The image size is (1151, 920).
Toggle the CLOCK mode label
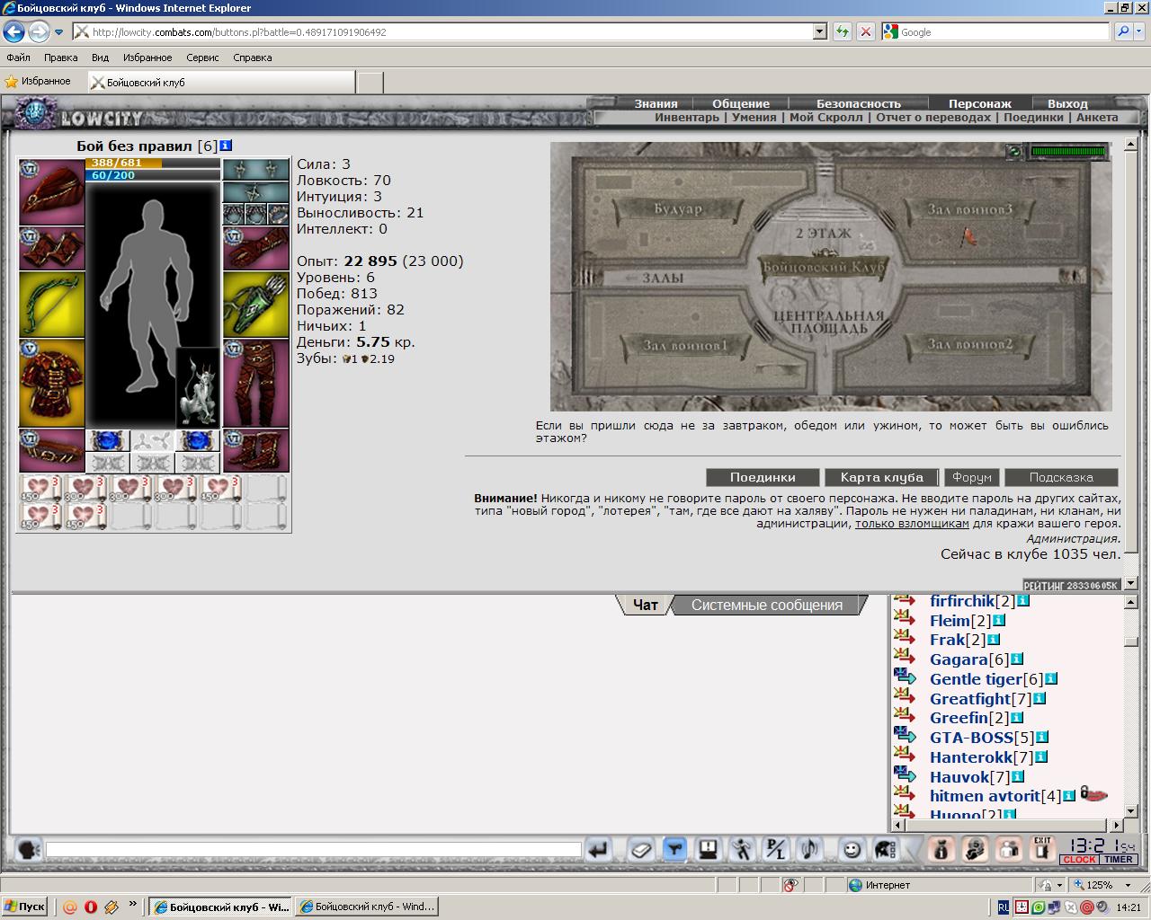coord(1079,860)
